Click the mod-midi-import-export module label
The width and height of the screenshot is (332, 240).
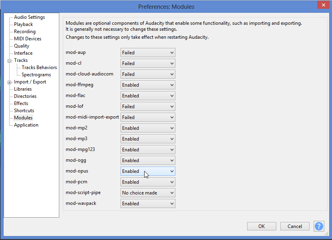click(x=93, y=117)
